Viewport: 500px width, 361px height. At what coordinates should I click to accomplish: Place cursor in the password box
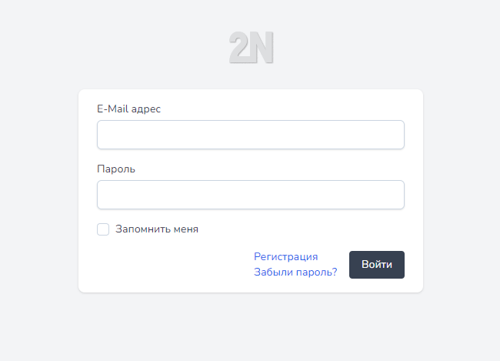(x=250, y=195)
